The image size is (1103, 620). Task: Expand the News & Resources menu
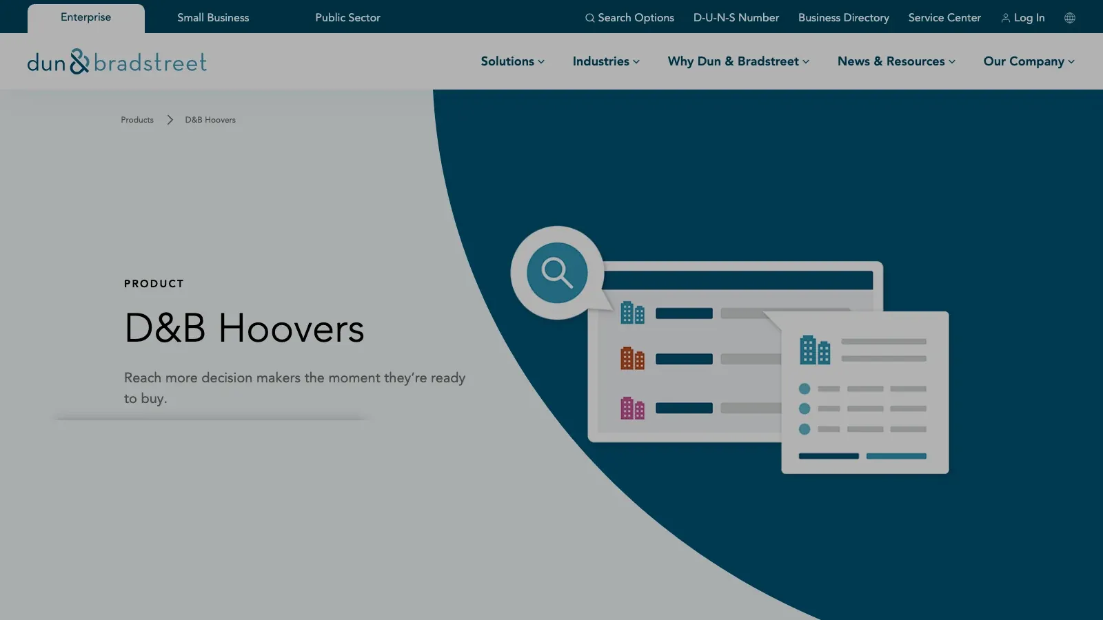pos(896,61)
